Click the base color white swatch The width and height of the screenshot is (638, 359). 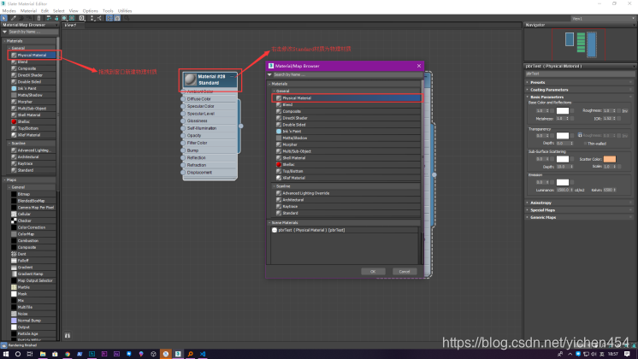click(x=563, y=110)
